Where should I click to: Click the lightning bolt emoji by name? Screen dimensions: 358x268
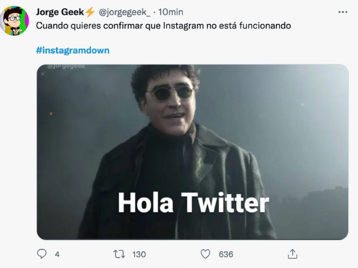pyautogui.click(x=89, y=12)
